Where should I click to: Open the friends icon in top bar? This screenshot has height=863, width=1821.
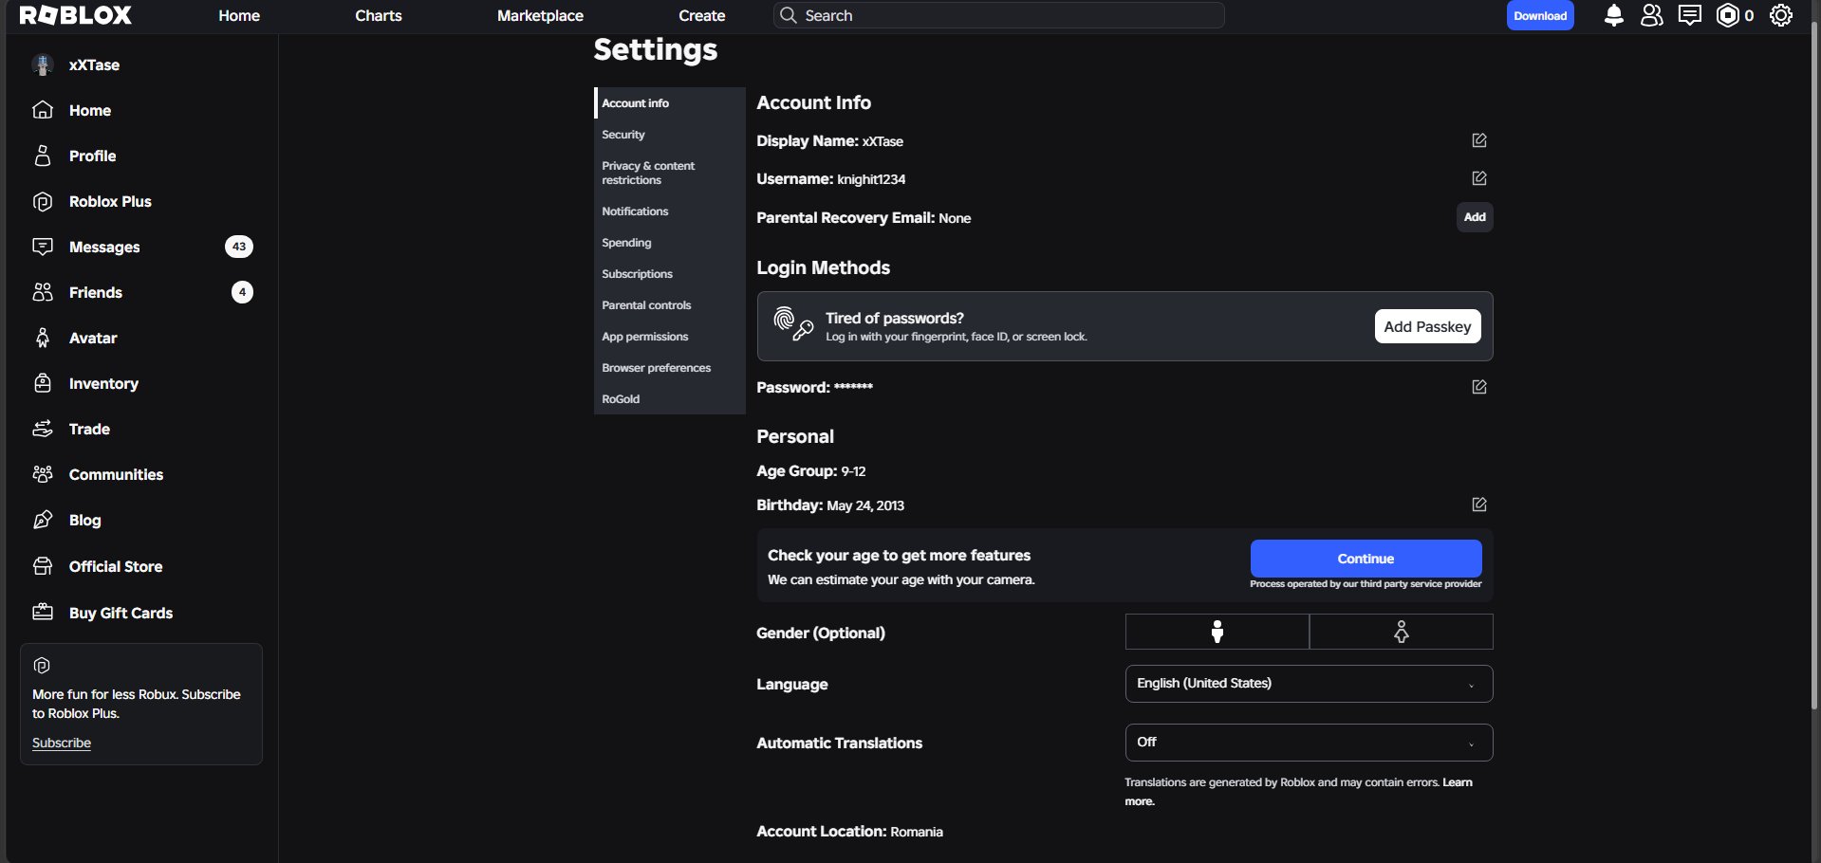click(1652, 15)
